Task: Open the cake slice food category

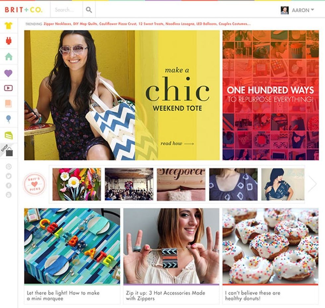Action: pos(9,135)
